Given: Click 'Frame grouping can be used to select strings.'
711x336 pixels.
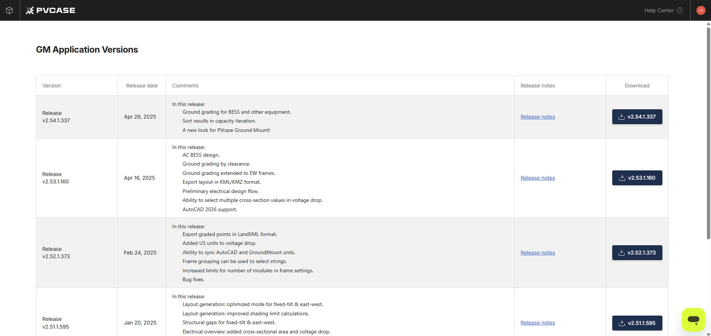Looking at the screenshot, I should click(x=235, y=261).
